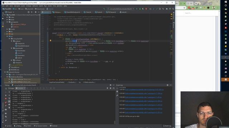Open the 3:49 AM build completed link

(x=144, y=90)
